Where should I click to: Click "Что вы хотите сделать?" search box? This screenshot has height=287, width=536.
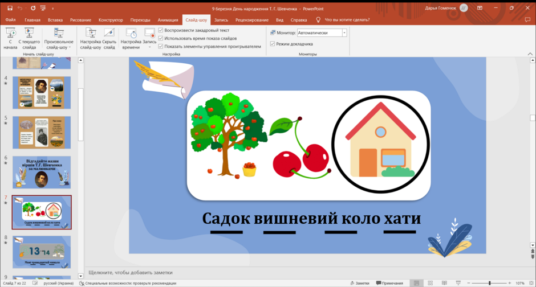(x=347, y=20)
